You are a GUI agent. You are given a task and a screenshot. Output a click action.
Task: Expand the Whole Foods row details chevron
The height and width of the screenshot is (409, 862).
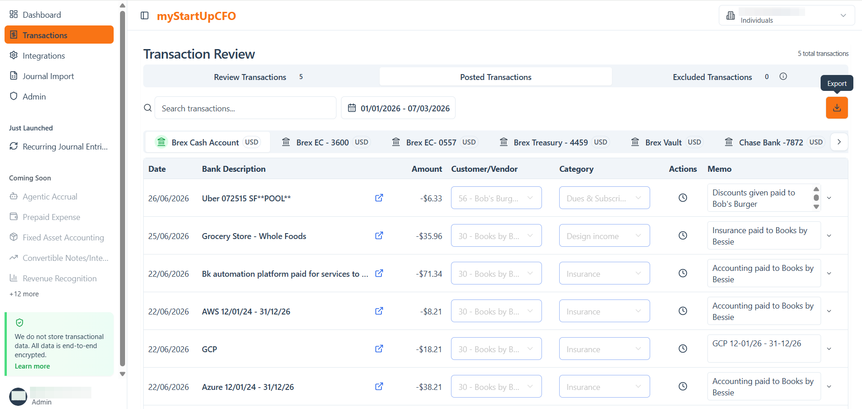(x=829, y=235)
